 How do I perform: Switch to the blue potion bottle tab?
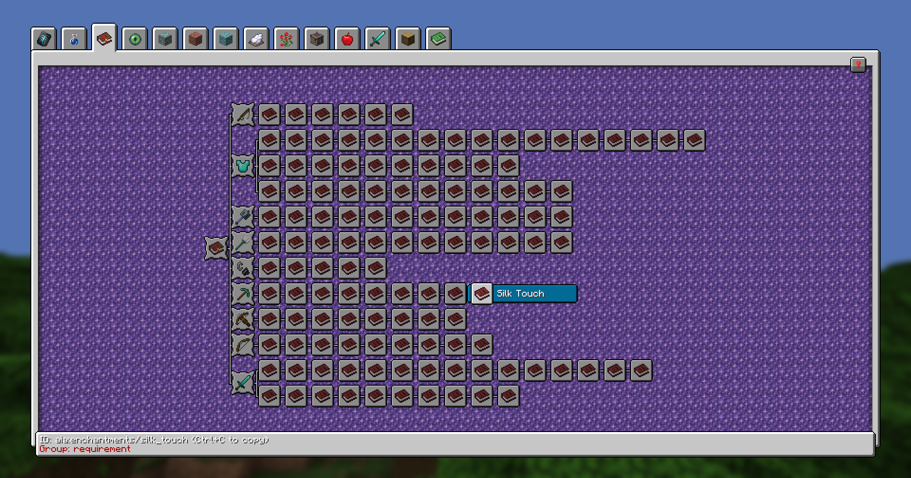point(74,39)
